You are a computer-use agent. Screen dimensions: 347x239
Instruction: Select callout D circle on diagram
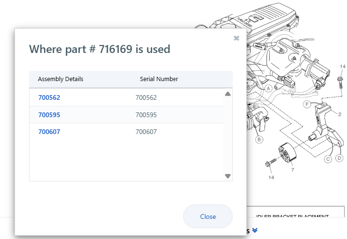[340, 158]
